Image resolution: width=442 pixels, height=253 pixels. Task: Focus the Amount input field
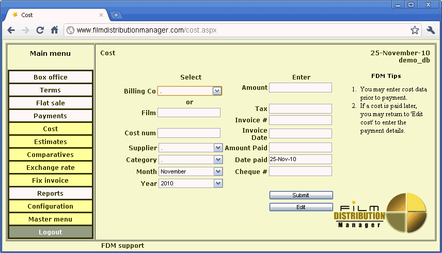pyautogui.click(x=300, y=88)
